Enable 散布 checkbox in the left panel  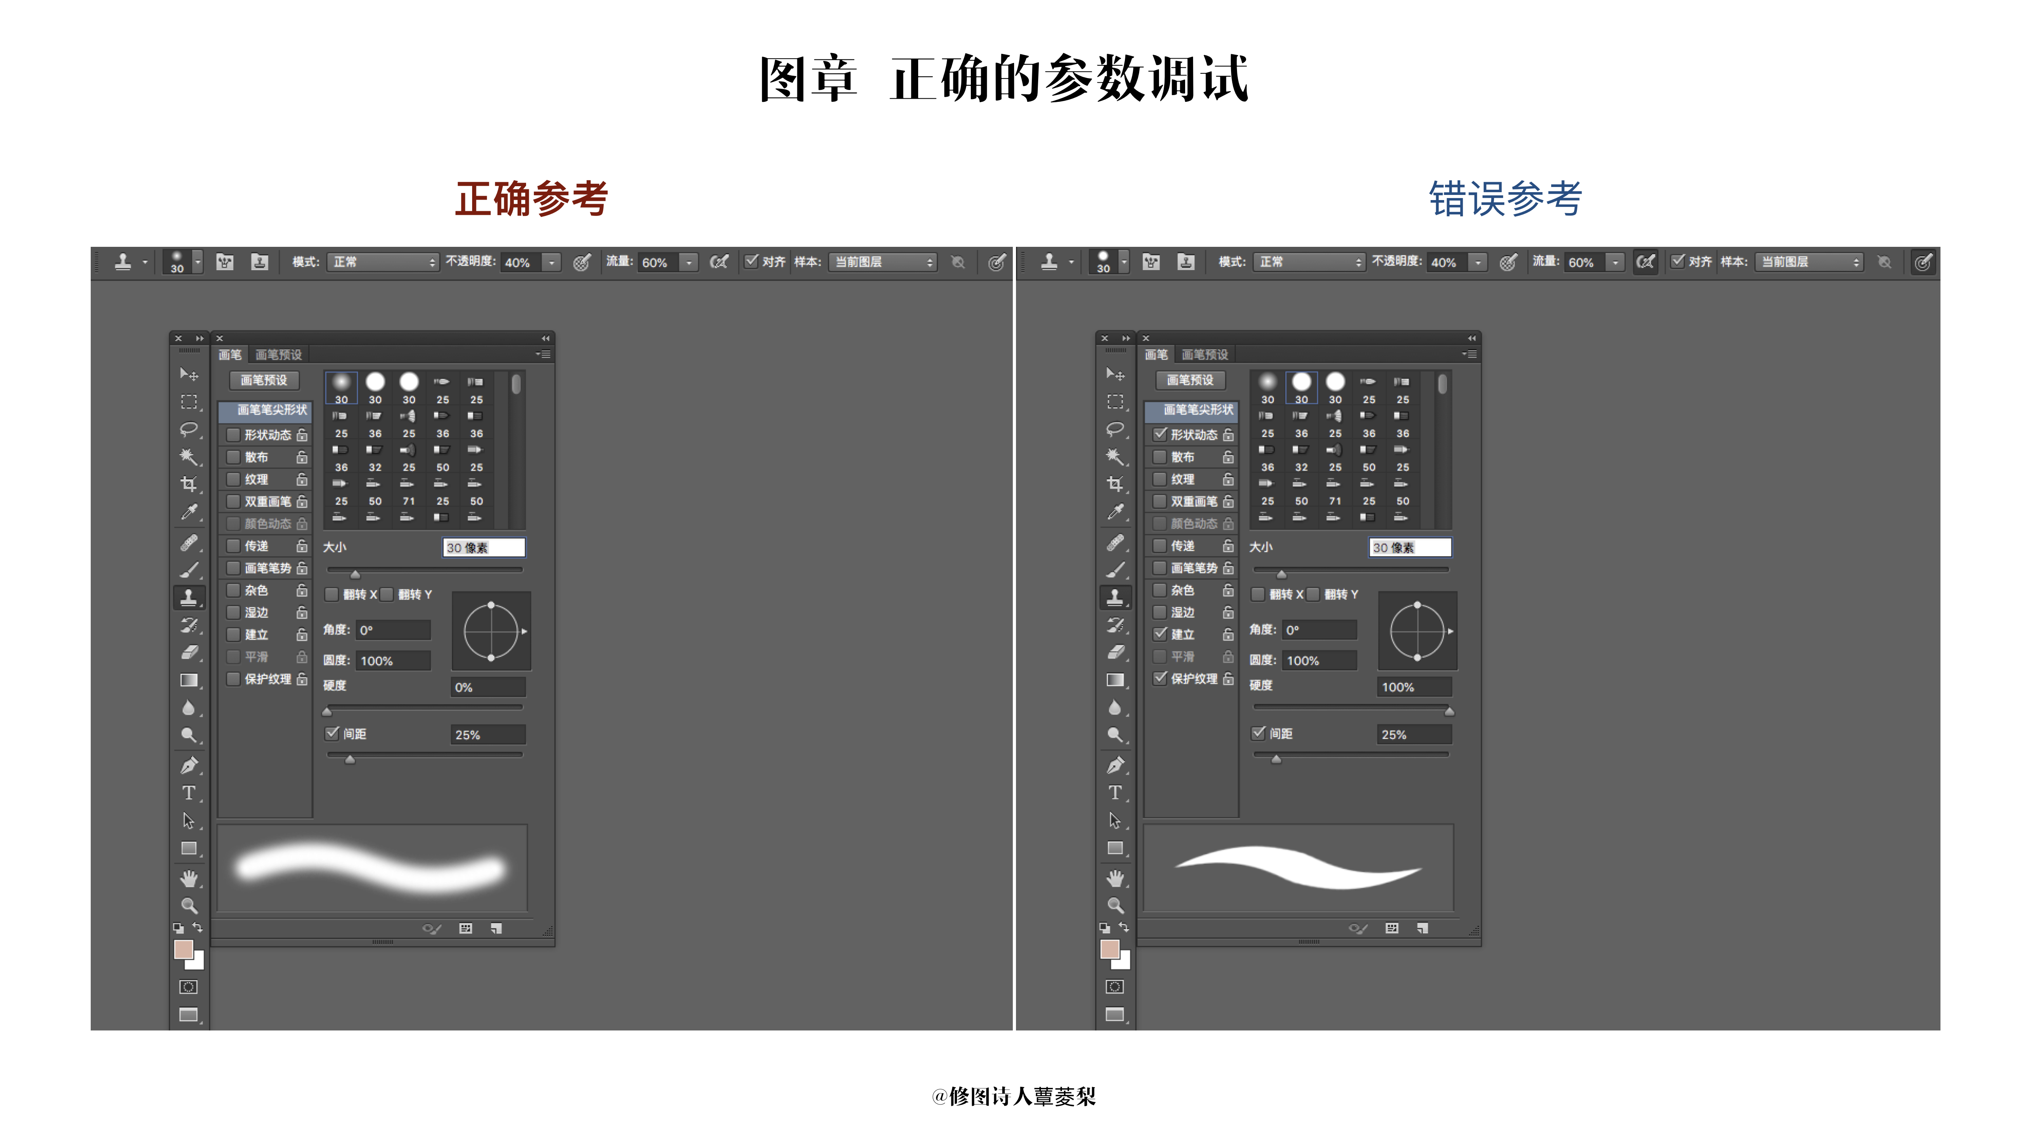tap(233, 457)
